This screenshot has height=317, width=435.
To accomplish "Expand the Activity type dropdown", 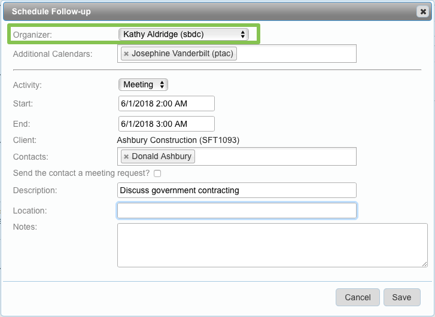I will coord(144,85).
